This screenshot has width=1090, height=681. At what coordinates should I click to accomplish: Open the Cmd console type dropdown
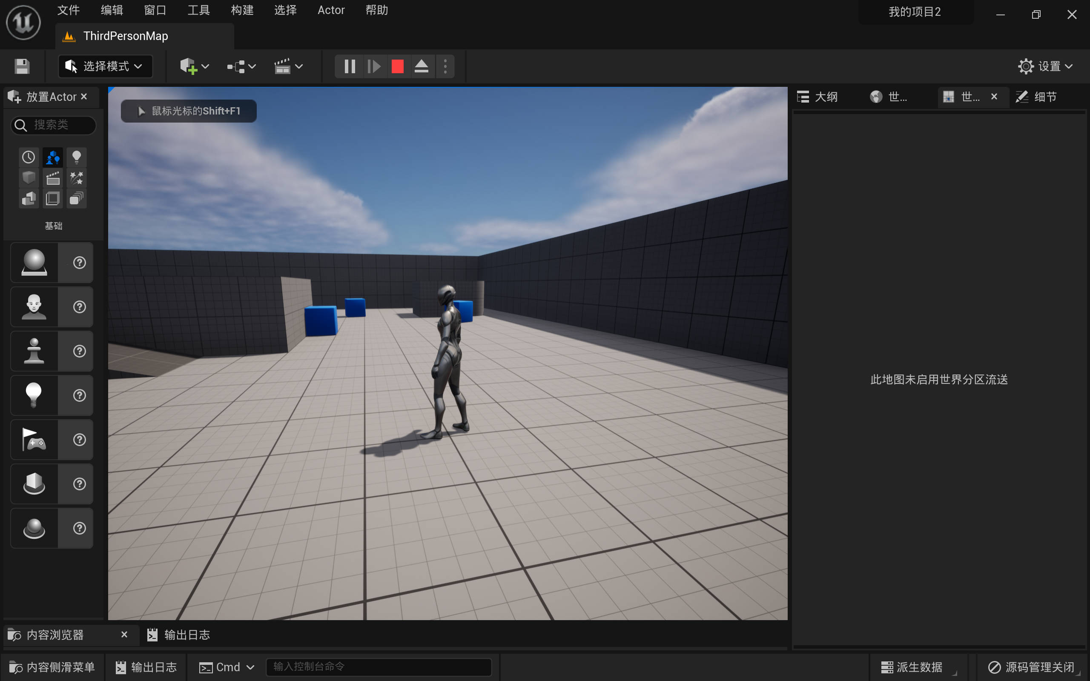tap(227, 667)
